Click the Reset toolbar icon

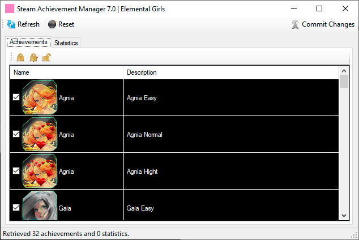pyautogui.click(x=52, y=24)
